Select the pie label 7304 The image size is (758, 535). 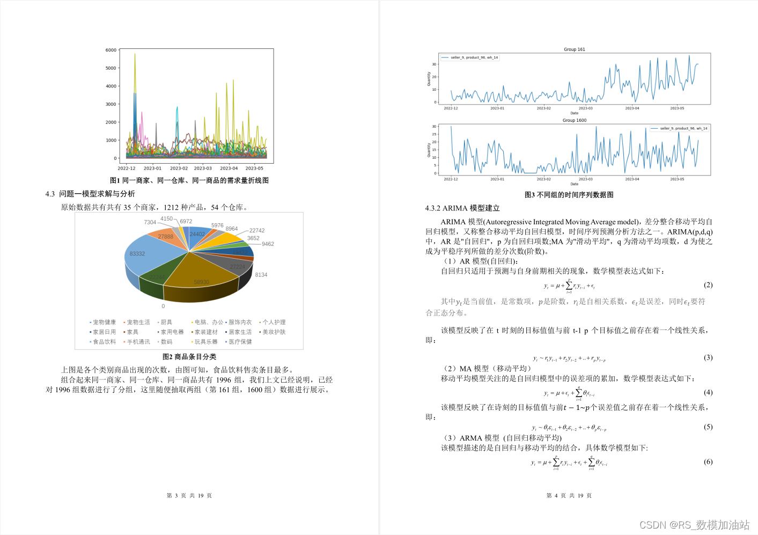click(150, 222)
